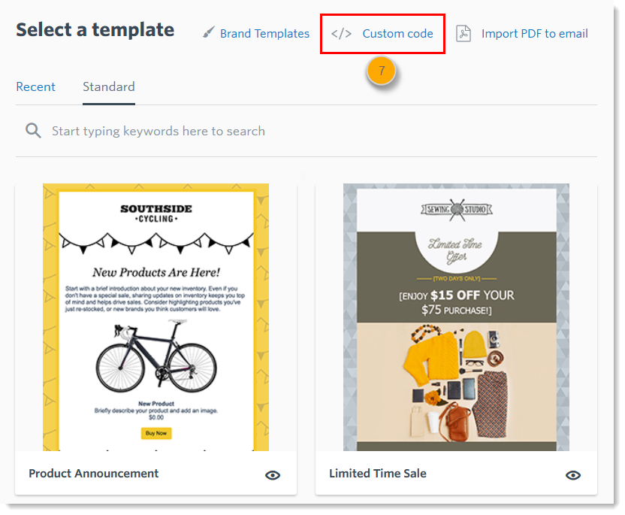Focus the template keyword search field

click(x=300, y=131)
